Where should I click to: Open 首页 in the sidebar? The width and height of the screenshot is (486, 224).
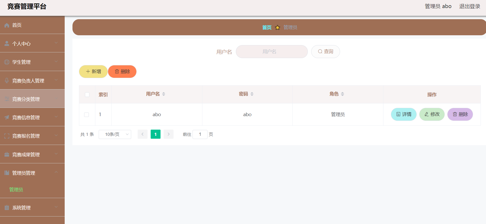pyautogui.click(x=32, y=25)
